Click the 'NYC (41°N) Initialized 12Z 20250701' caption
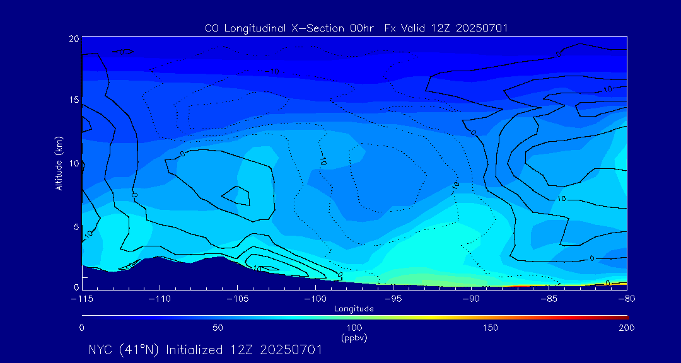The width and height of the screenshot is (681, 363). point(206,350)
